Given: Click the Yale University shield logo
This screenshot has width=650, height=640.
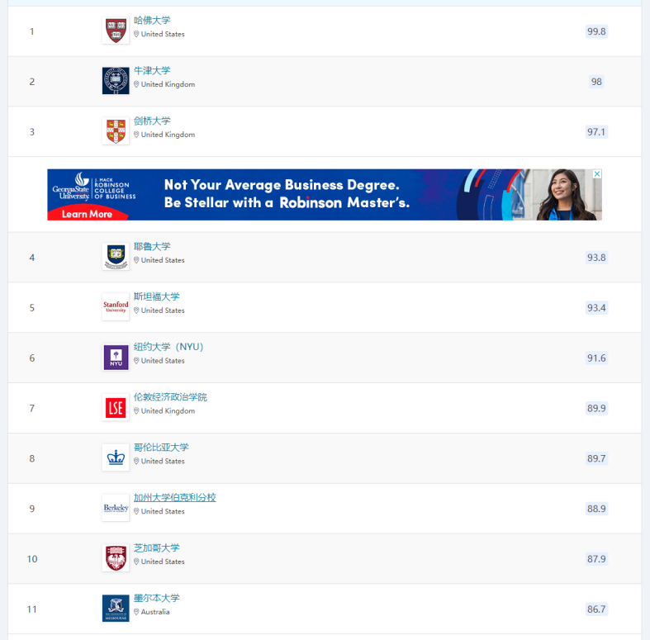Looking at the screenshot, I should [116, 257].
